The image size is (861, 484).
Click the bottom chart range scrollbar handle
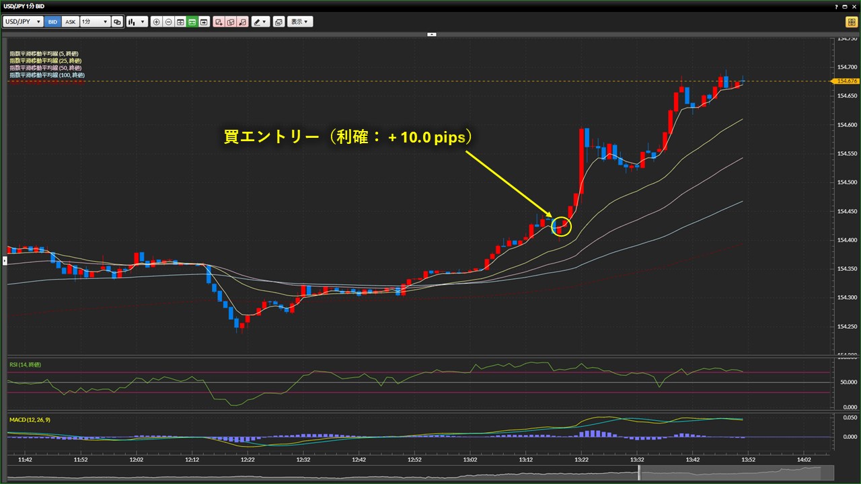point(639,473)
